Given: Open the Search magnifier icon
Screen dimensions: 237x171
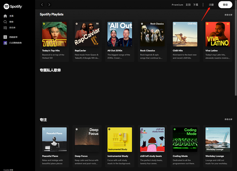Looking at the screenshot, I should point(5,22).
